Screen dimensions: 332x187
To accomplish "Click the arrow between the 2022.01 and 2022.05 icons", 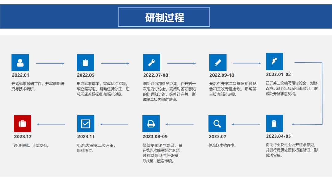I will (50, 63).
